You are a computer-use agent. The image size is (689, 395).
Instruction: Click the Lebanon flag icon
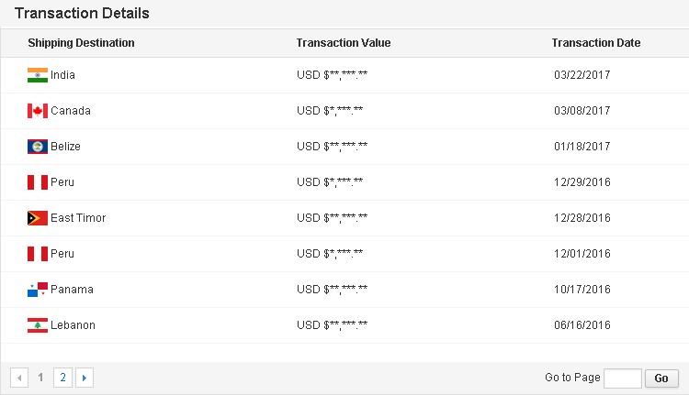coord(37,325)
